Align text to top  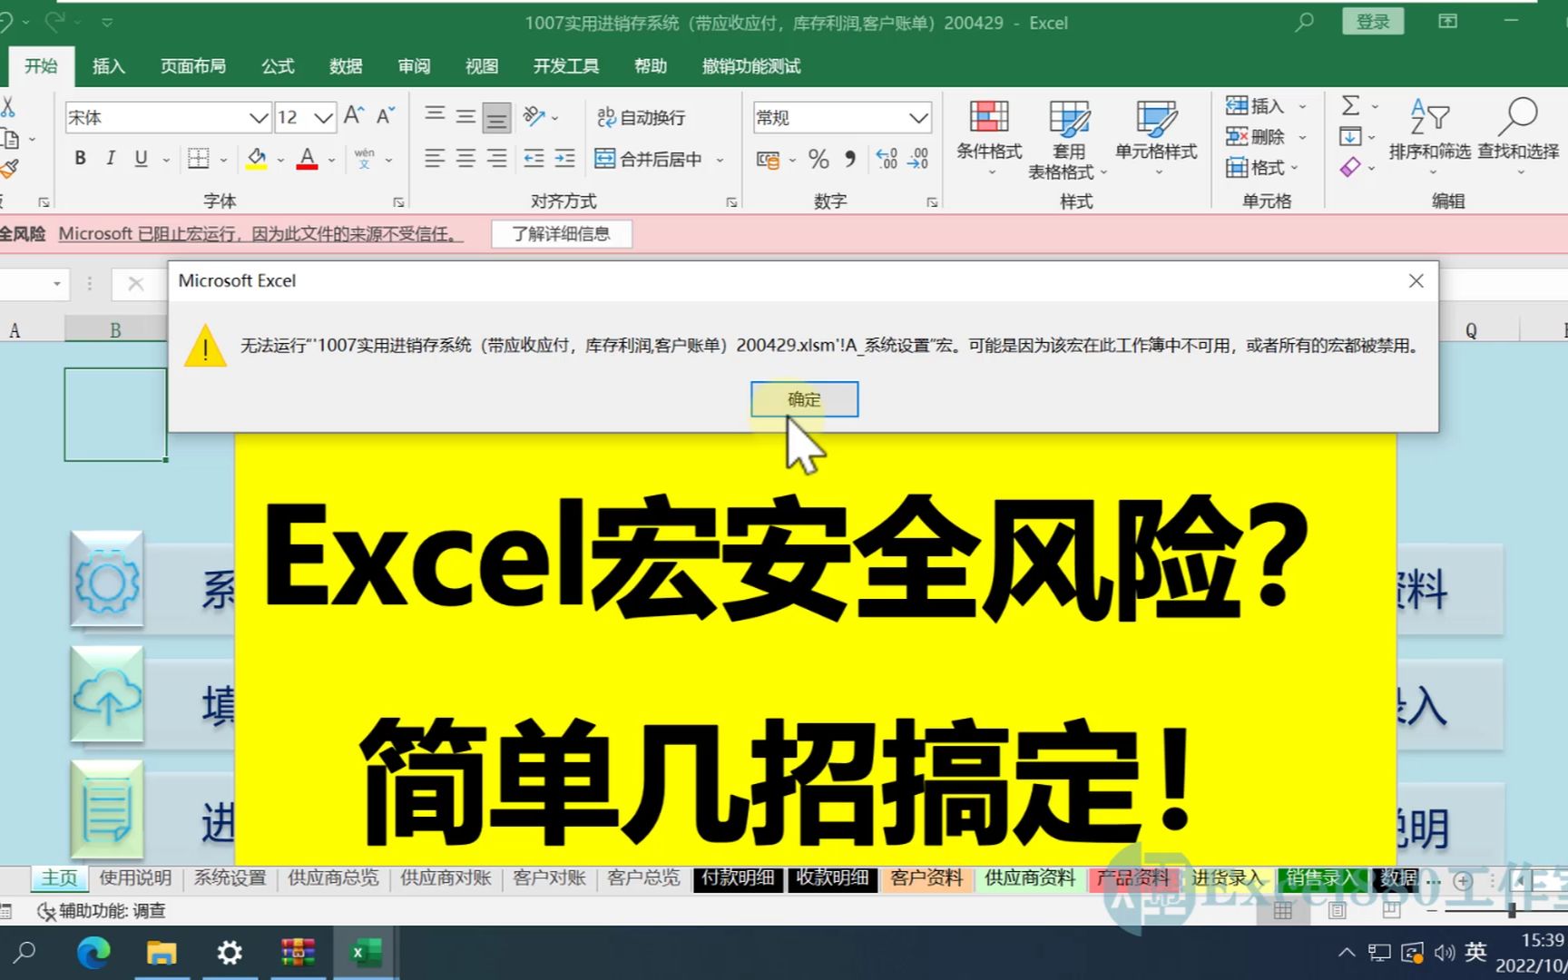[x=435, y=116]
